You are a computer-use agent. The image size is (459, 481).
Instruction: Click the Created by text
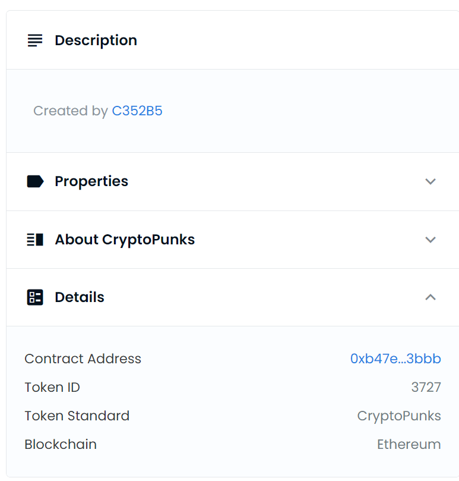[x=70, y=111]
